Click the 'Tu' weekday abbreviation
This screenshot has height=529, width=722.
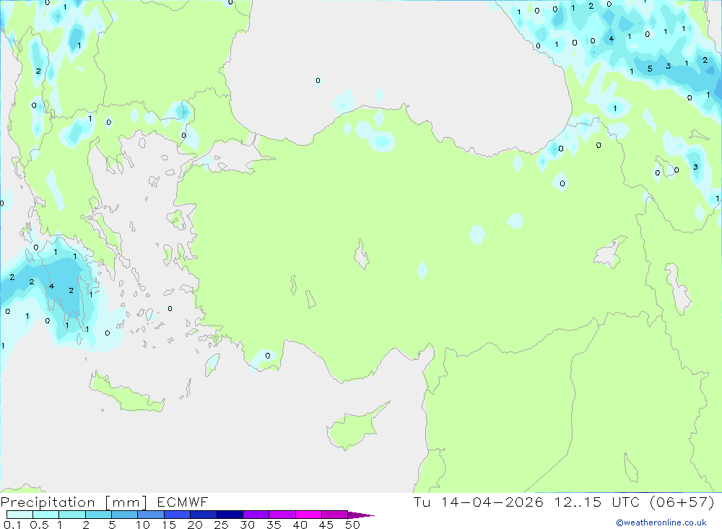[x=422, y=502]
